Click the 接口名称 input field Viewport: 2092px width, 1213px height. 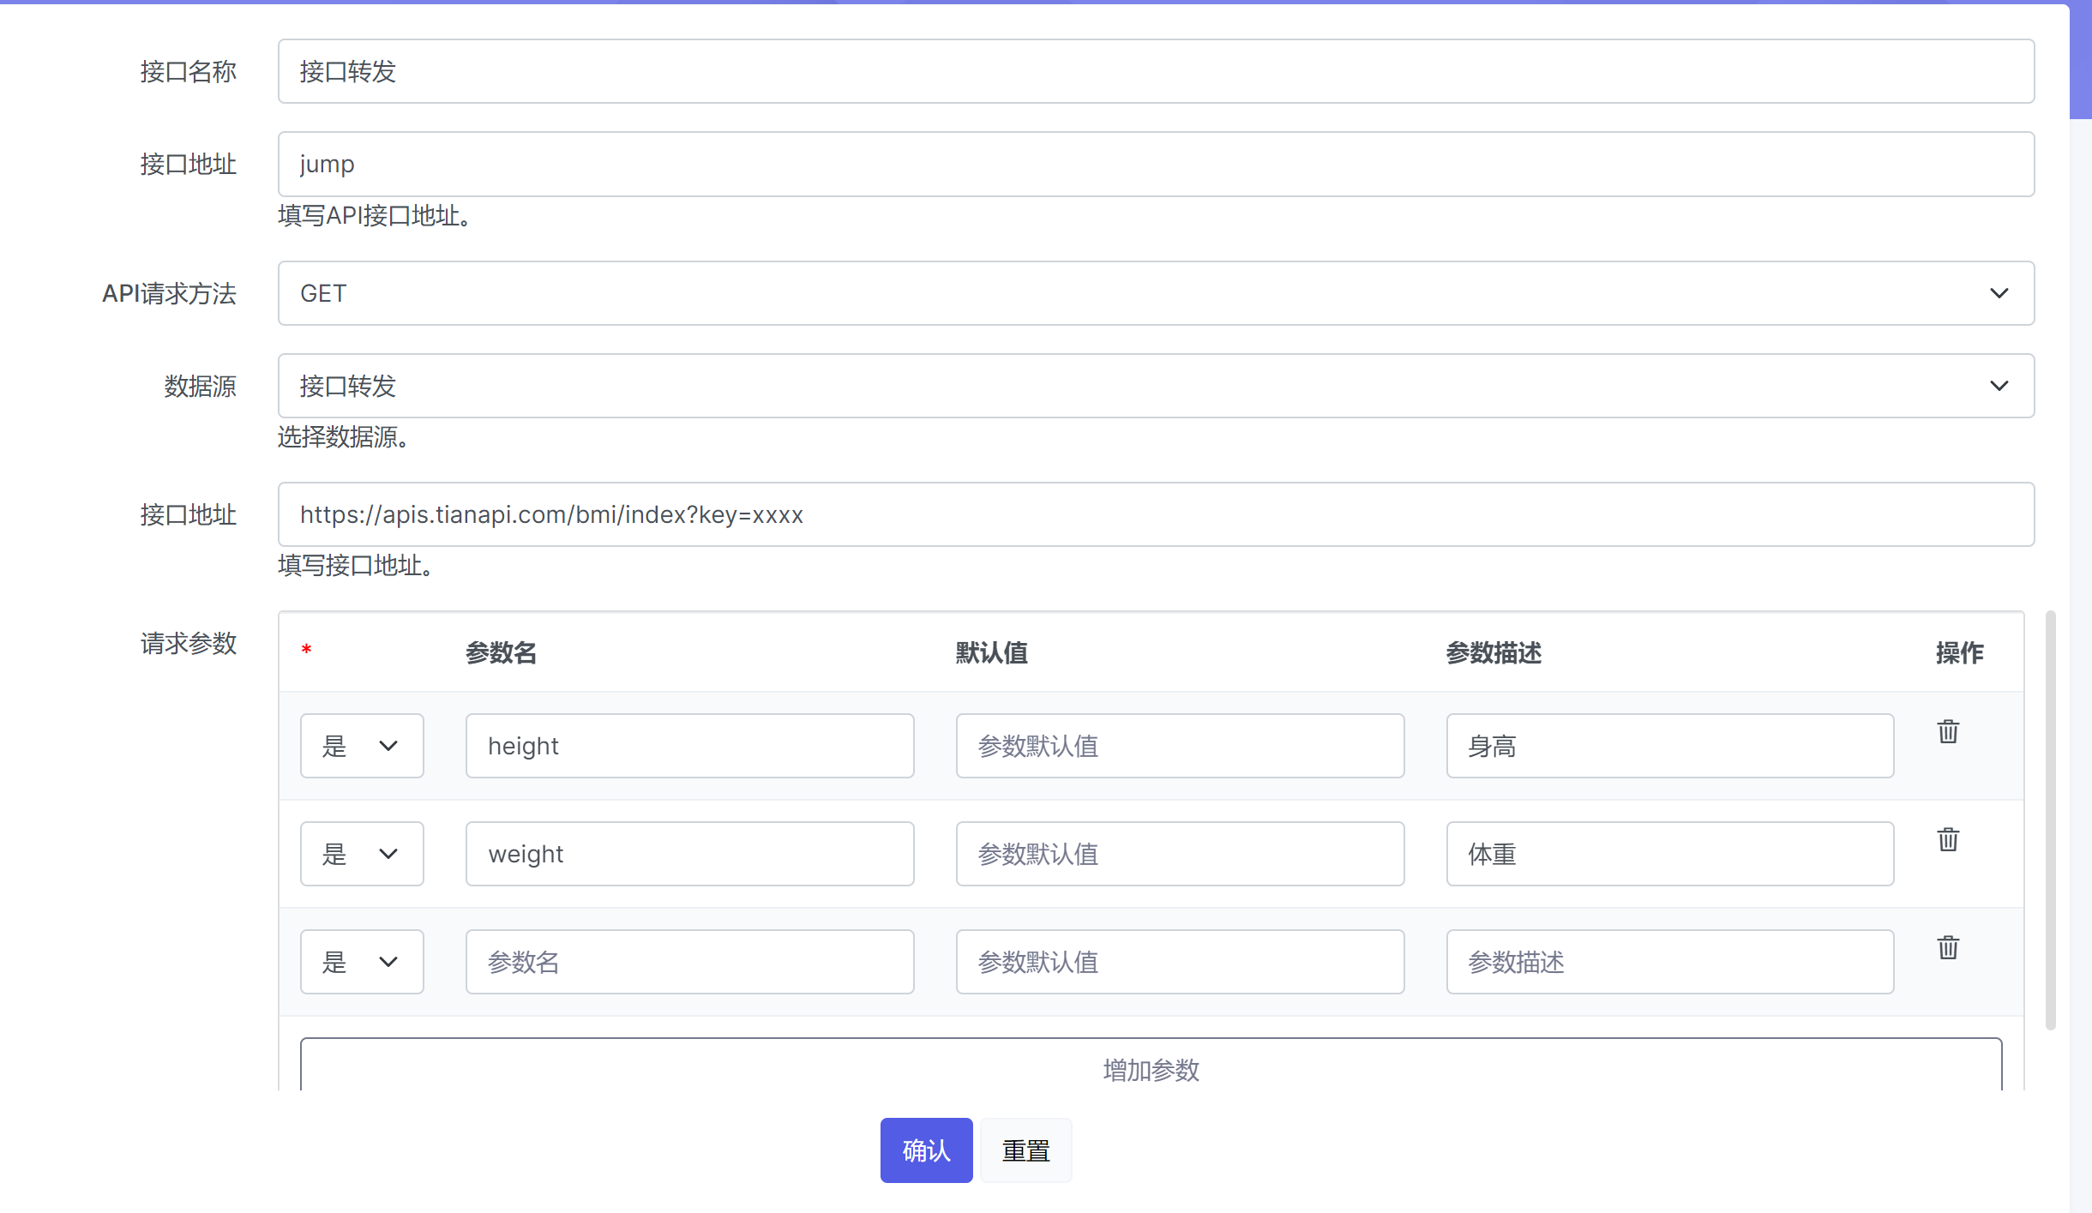click(1155, 71)
